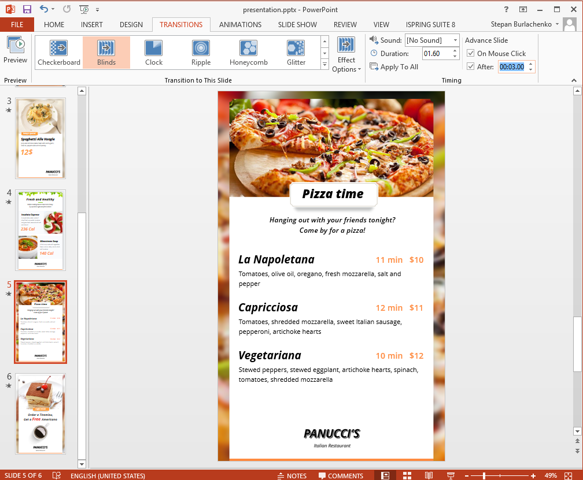This screenshot has height=480, width=583.
Task: Decrease transition Duration with down arrow
Action: 455,57
